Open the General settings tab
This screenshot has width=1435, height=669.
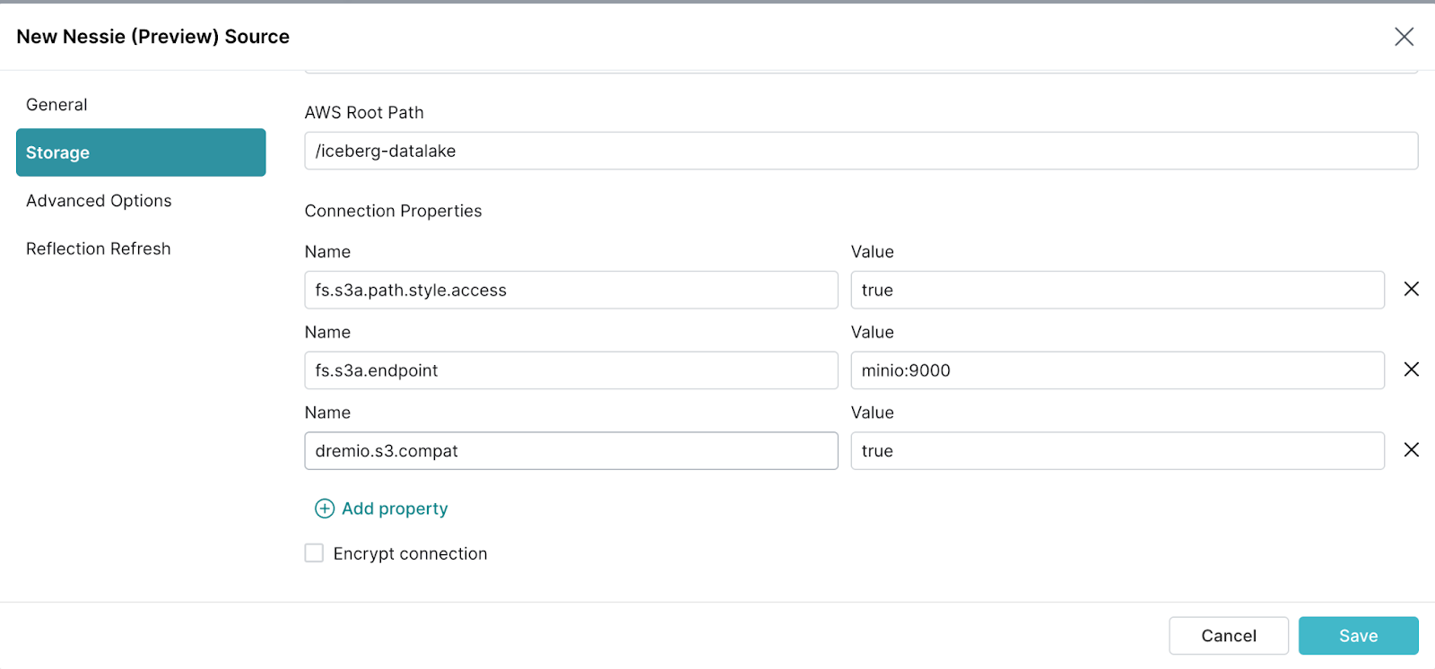57,105
